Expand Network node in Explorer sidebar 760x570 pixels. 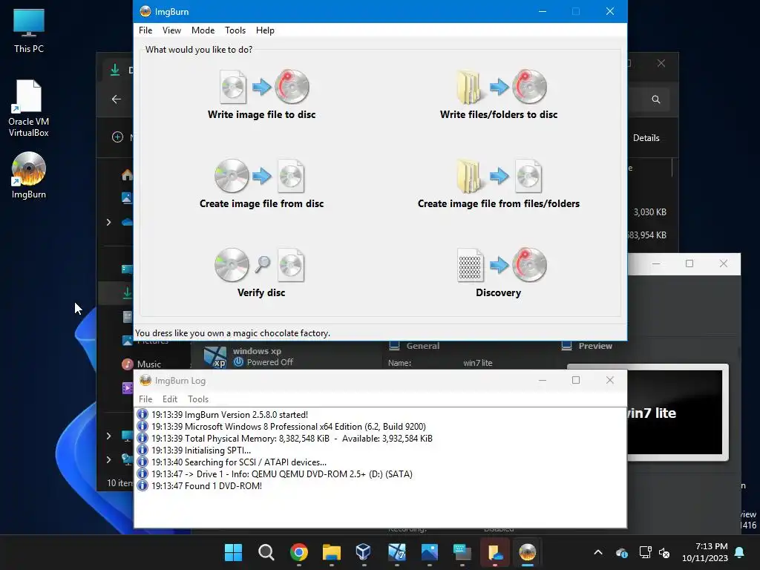108,459
